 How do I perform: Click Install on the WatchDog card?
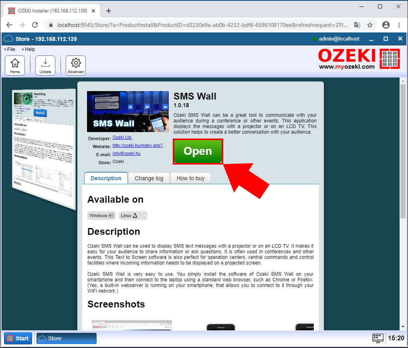tap(40, 113)
